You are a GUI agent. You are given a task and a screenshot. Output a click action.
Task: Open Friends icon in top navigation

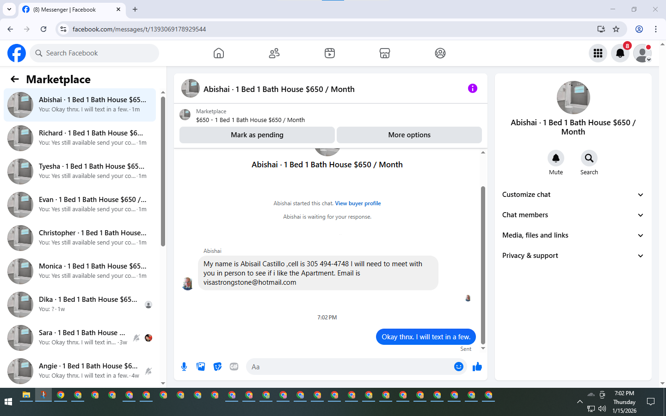tap(274, 53)
